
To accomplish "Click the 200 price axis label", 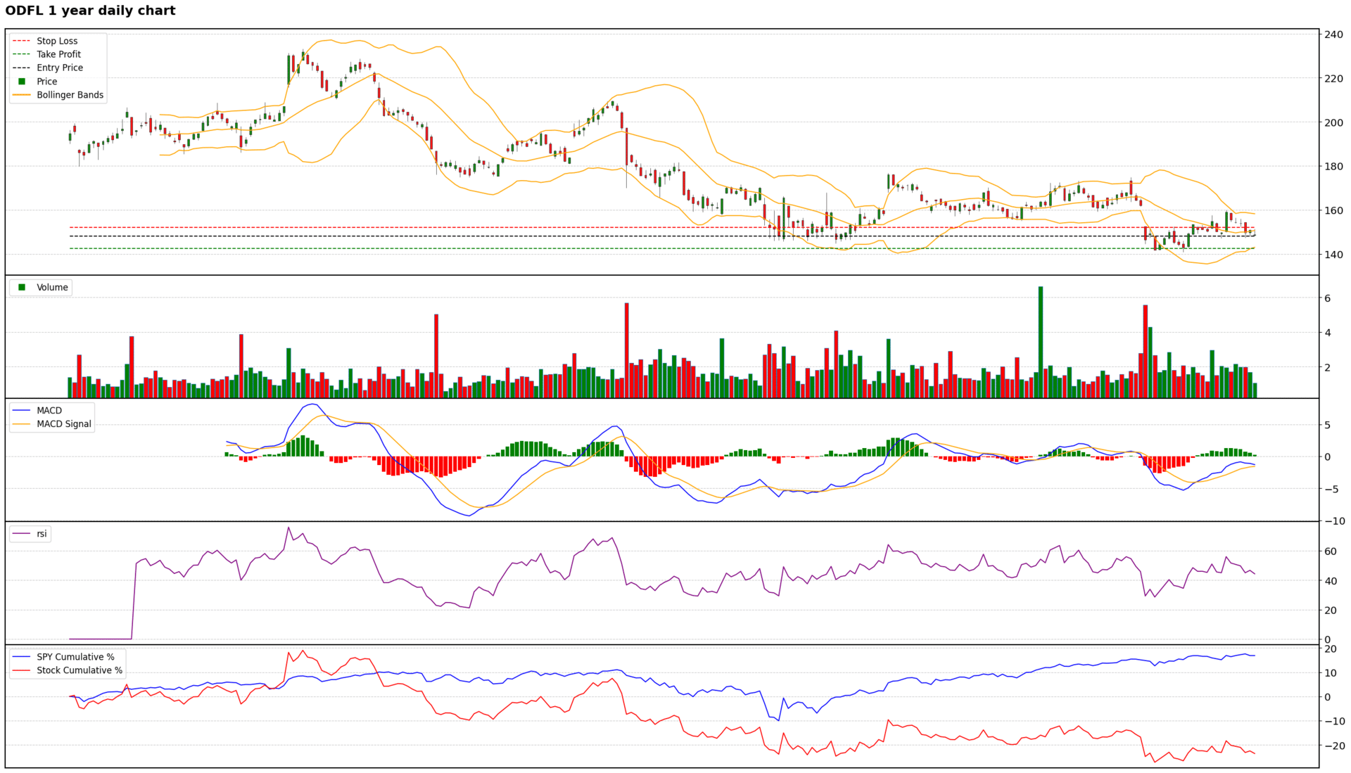I will pyautogui.click(x=1333, y=122).
